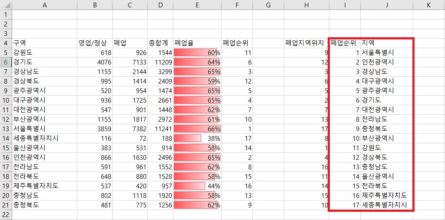Click the value 188 in 총합계 column
This screenshot has width=445, height=220.
[166, 139]
